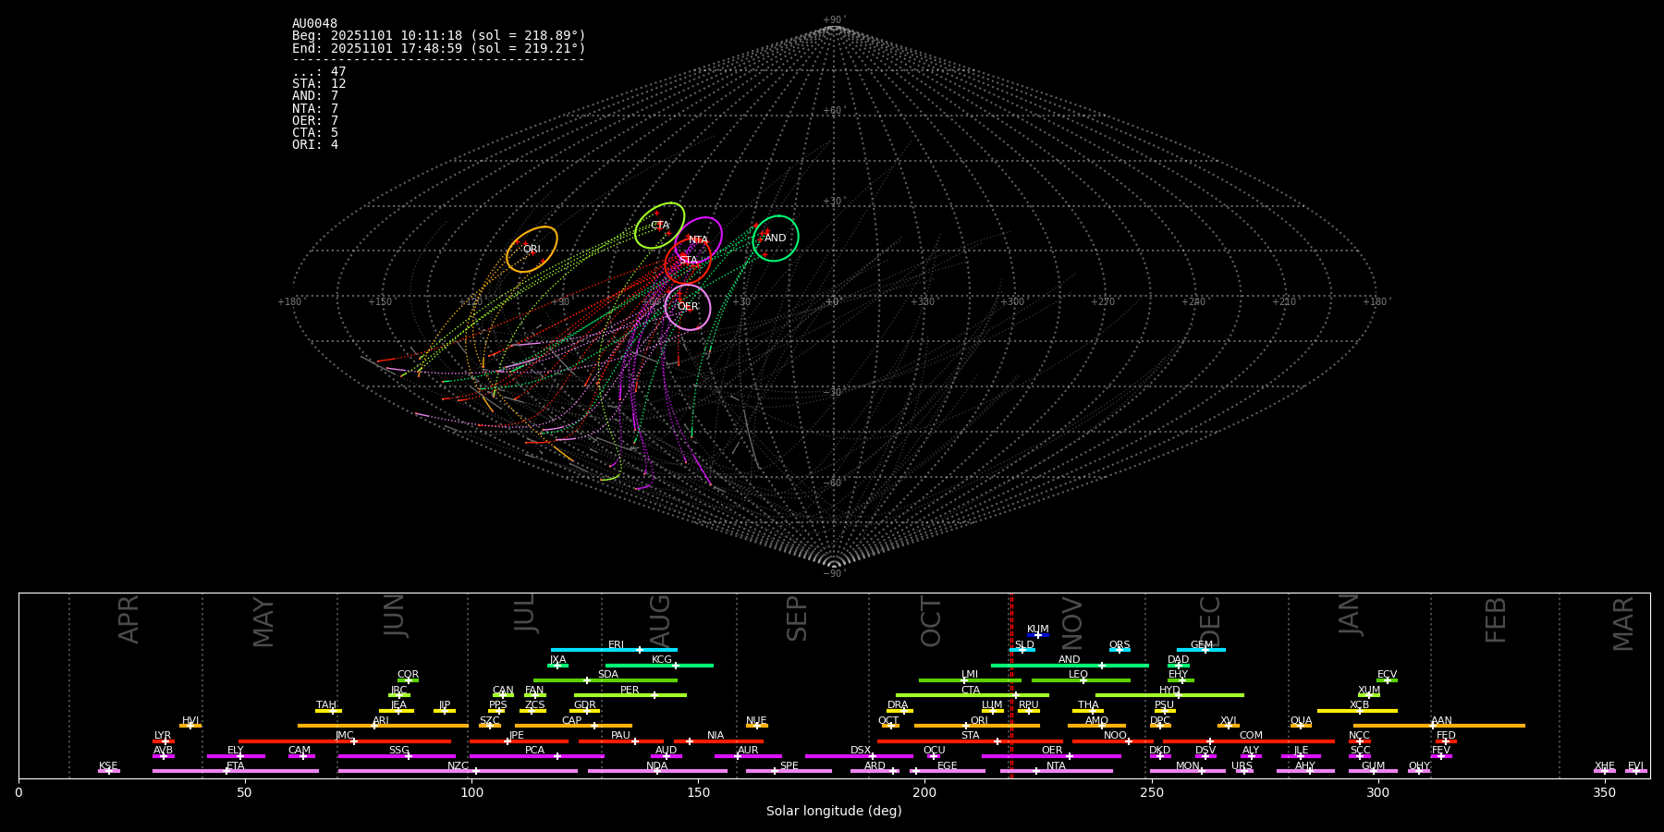Click the green CTA radiant ellipse
Screen dimensions: 1664x832
pyautogui.click(x=659, y=226)
